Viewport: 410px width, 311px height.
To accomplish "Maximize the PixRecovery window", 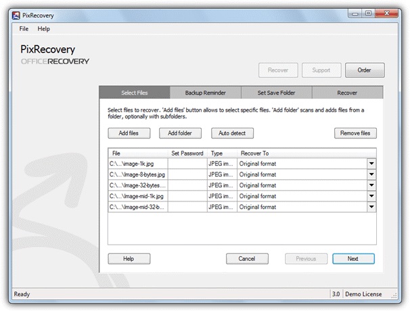I will coord(368,14).
